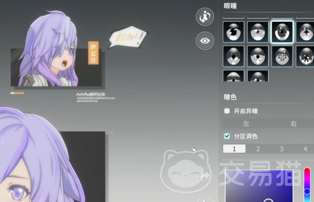314x202 pixels.
Task: Switch to color zone tab 3
Action: [282, 149]
